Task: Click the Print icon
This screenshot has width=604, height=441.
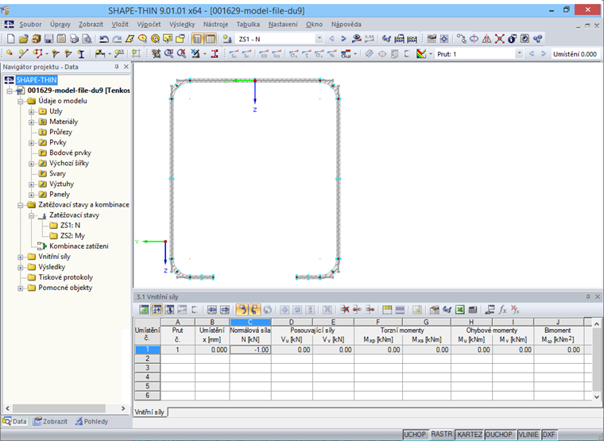Action: tap(75, 38)
